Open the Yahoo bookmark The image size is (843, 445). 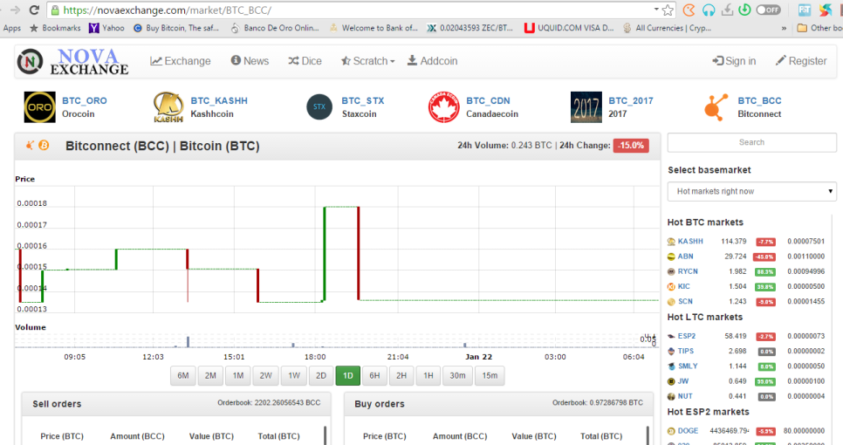point(107,28)
